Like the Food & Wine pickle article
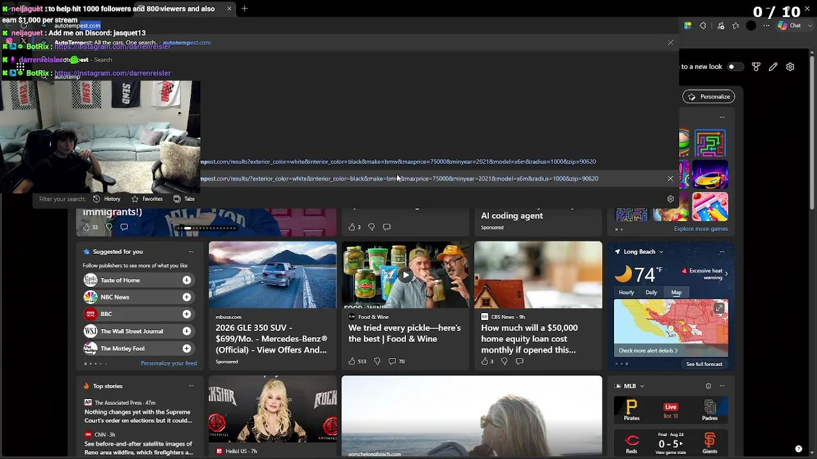 point(352,361)
